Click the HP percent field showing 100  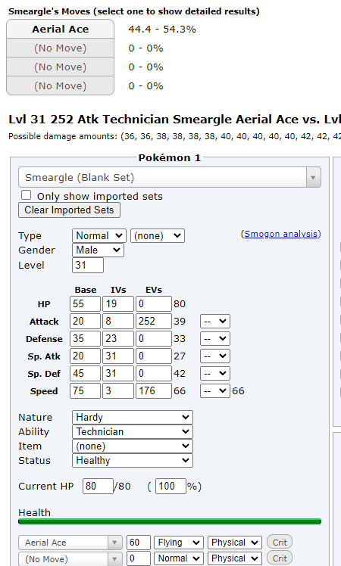(x=170, y=487)
